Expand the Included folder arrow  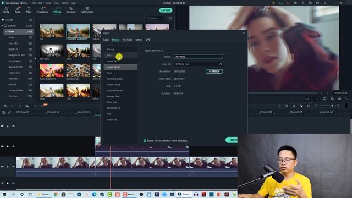(x=2, y=26)
